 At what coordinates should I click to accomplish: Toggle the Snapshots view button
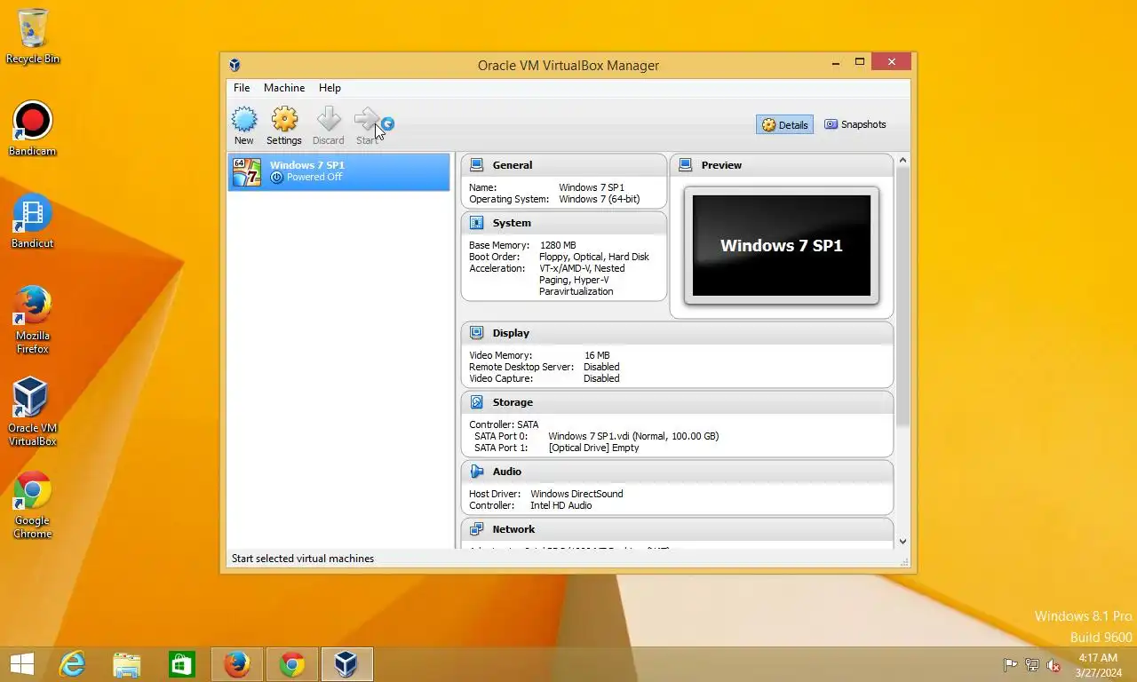855,125
